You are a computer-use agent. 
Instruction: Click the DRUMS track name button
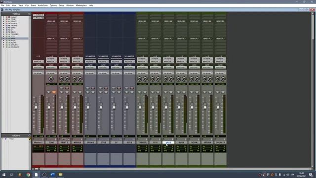click(x=90, y=142)
